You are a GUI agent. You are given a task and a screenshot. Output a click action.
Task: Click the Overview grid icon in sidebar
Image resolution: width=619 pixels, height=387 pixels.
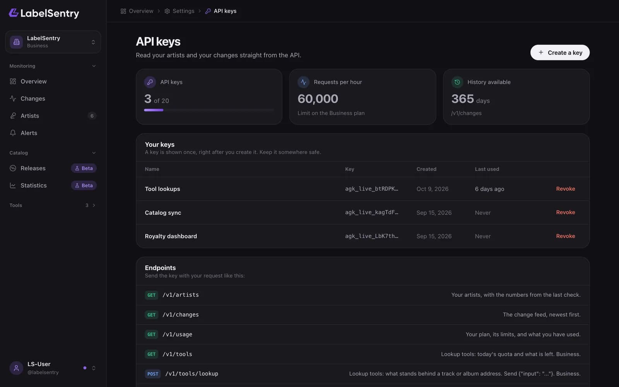[13, 81]
